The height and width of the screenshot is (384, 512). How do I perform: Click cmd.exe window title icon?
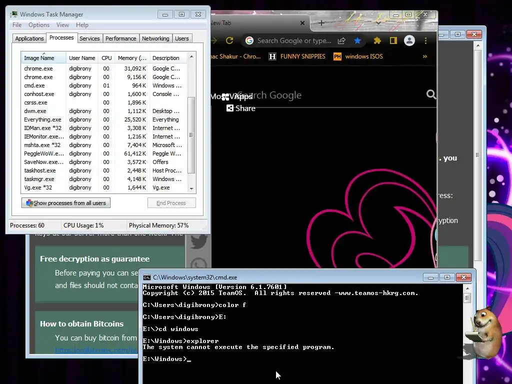(x=147, y=277)
